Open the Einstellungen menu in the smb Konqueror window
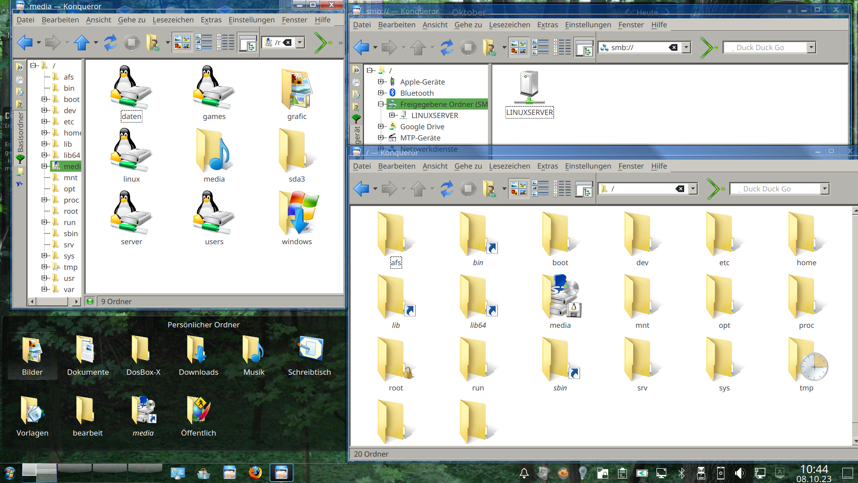 coord(588,25)
